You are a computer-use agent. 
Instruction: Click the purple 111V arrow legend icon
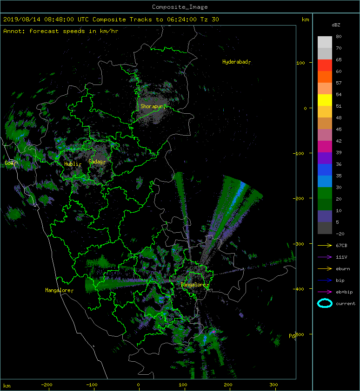[x=325, y=257]
